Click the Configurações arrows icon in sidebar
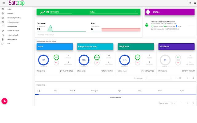The image size is (197, 123). [x=3, y=26]
